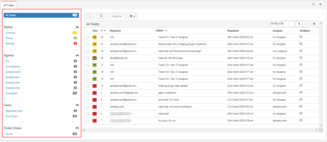
Task: Check the box for ticket 22
Action: [87, 37]
